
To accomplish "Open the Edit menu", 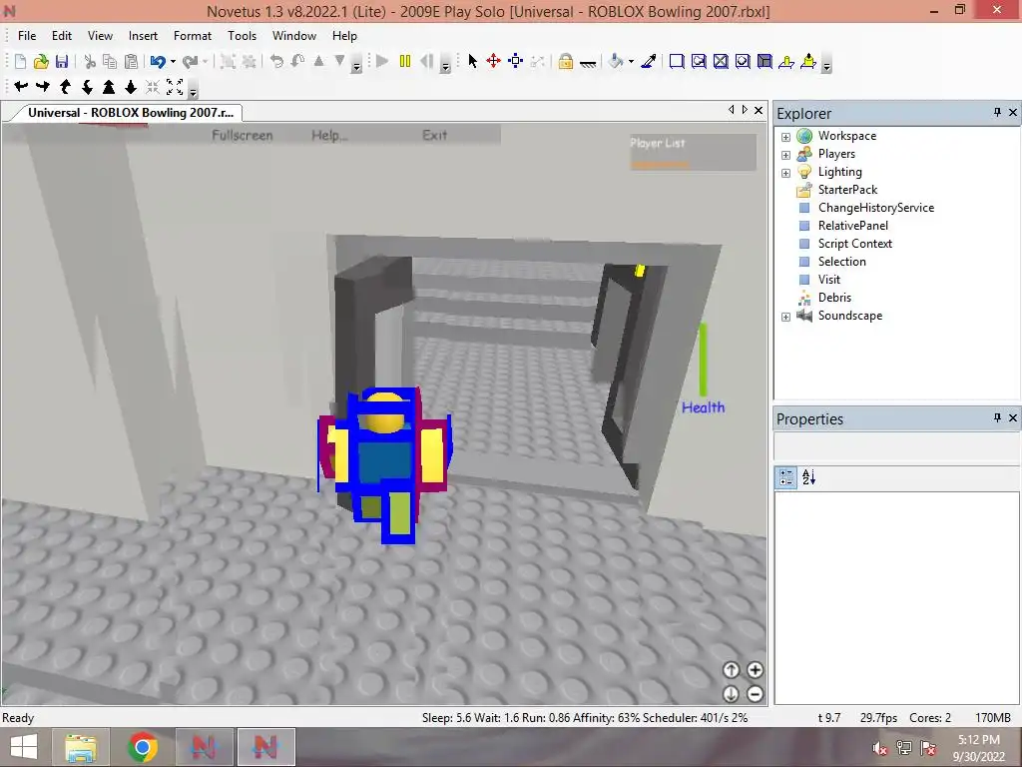I will [x=62, y=36].
